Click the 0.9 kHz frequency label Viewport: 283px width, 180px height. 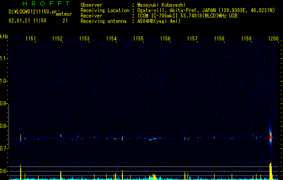(x=4, y=103)
